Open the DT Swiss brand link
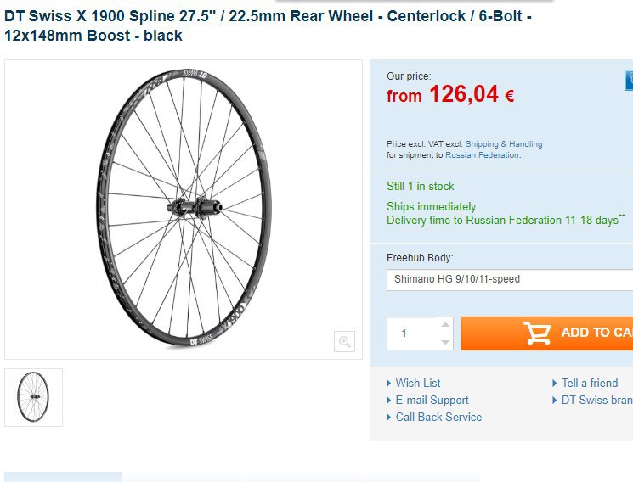This screenshot has width=633, height=482. (596, 401)
